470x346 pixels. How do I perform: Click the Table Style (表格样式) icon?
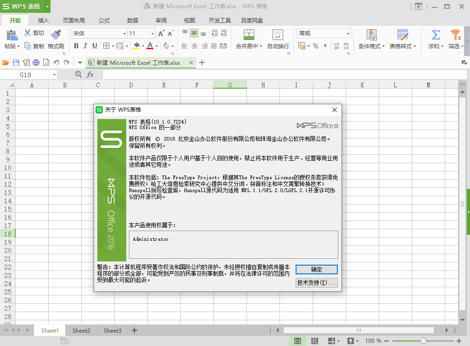pos(403,35)
